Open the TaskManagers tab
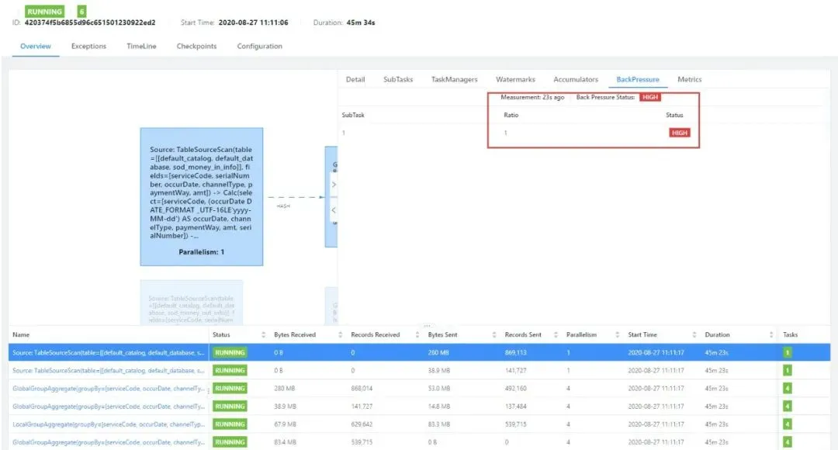The width and height of the screenshot is (838, 450). 454,79
